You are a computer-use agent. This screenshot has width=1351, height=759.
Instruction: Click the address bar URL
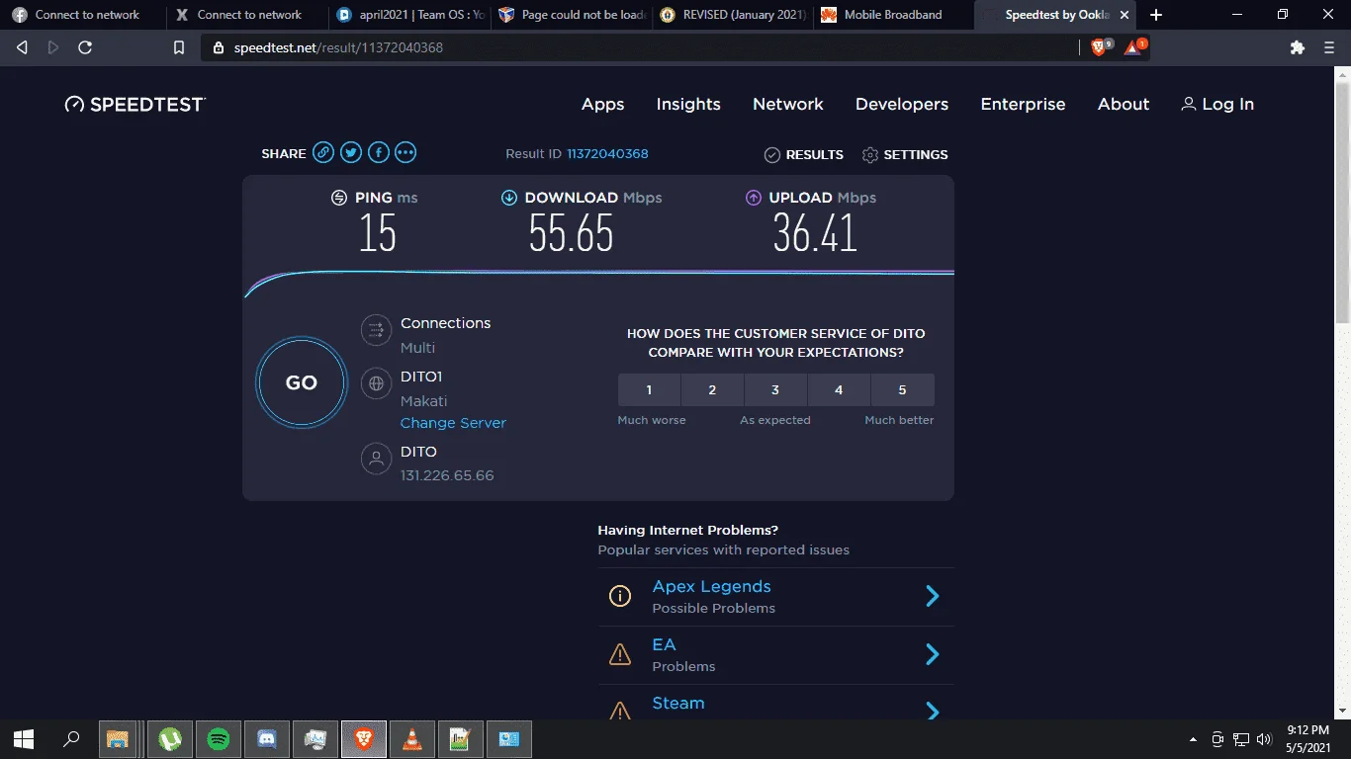[x=338, y=47]
